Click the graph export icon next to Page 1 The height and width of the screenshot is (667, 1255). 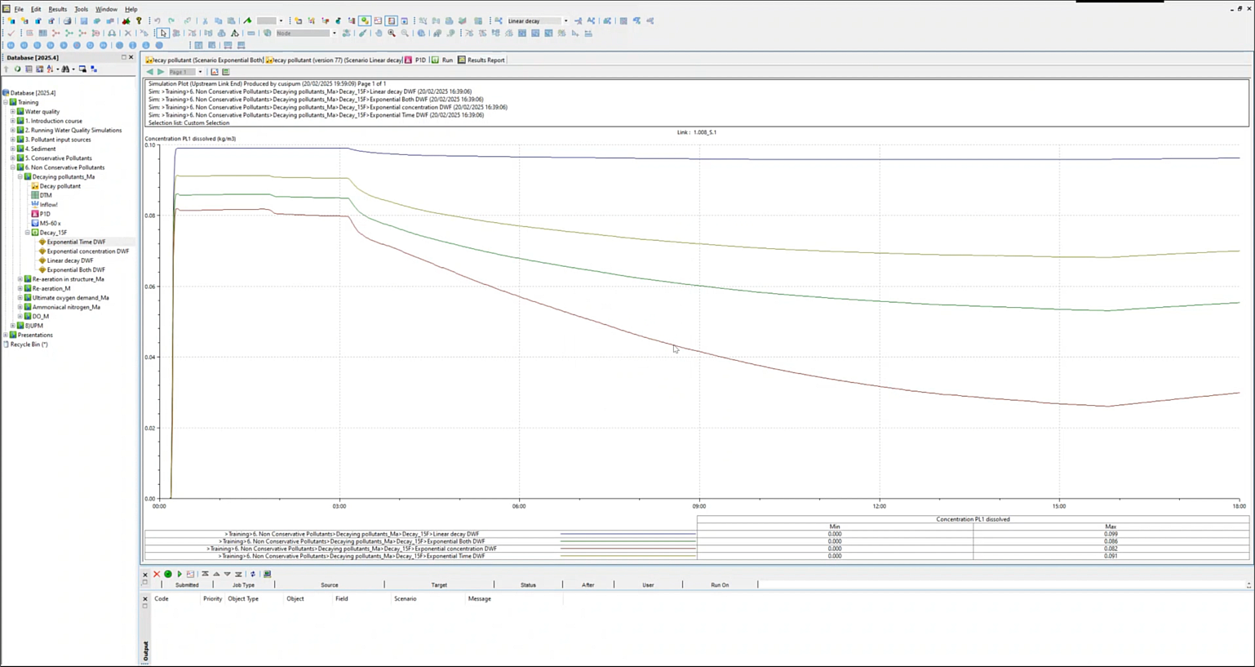coord(214,72)
